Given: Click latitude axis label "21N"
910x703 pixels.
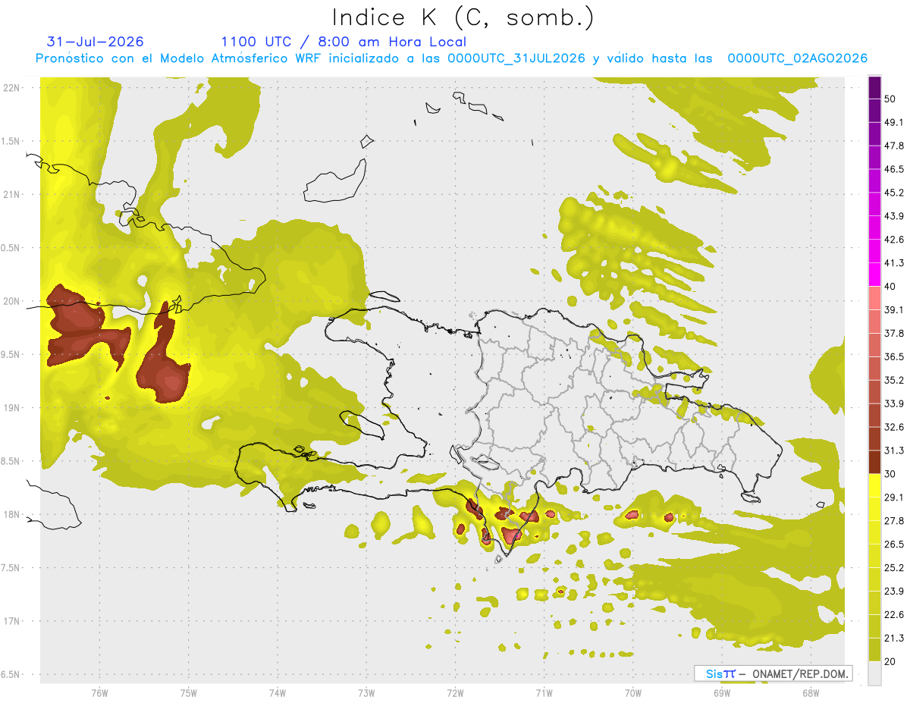Looking at the screenshot, I should point(13,194).
